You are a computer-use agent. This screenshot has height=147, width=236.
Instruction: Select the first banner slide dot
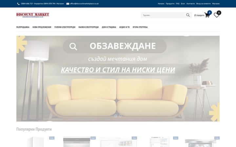click(x=116, y=116)
